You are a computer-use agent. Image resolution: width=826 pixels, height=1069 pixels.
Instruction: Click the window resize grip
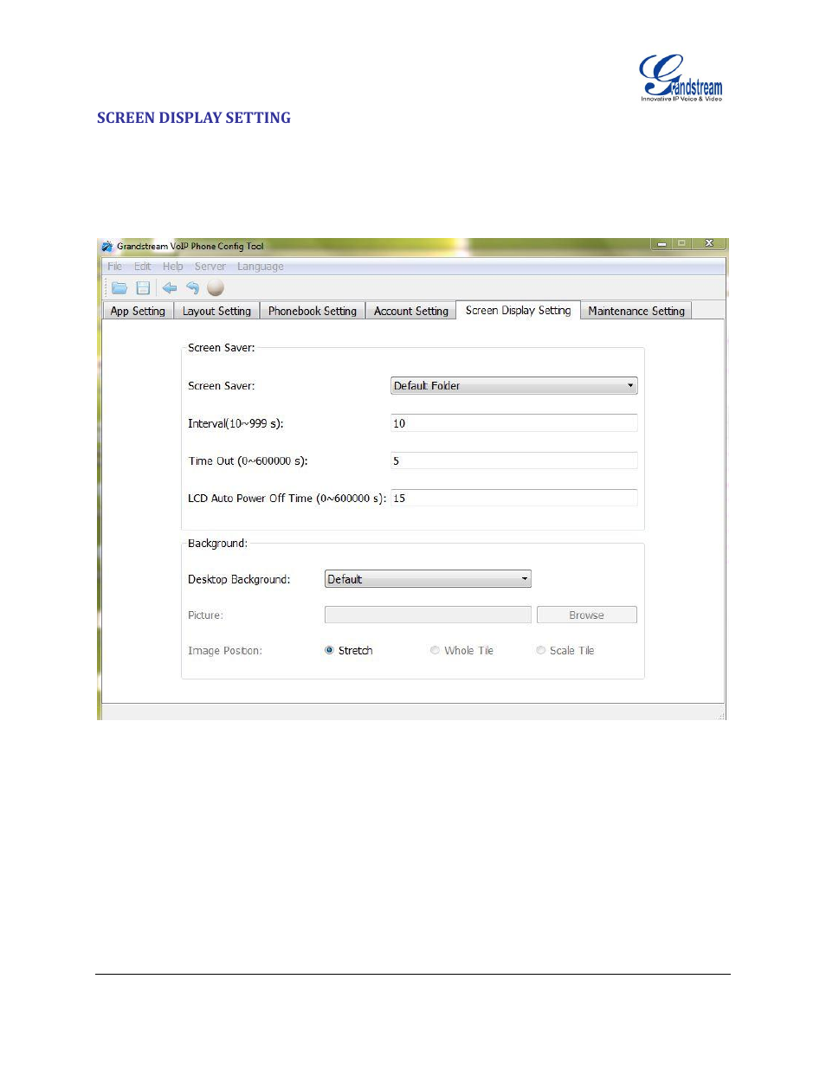(720, 715)
